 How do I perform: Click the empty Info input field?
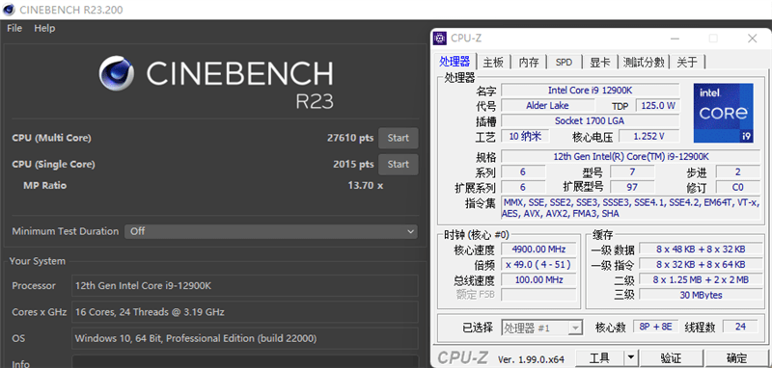pos(245,362)
